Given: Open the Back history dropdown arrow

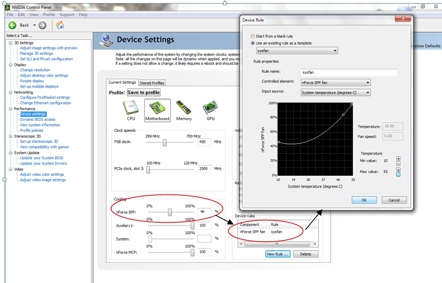Looking at the screenshot, I should (x=34, y=25).
